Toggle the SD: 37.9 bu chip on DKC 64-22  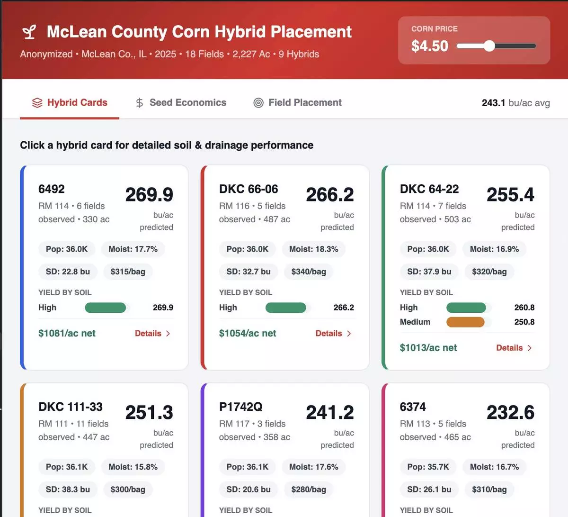(429, 272)
